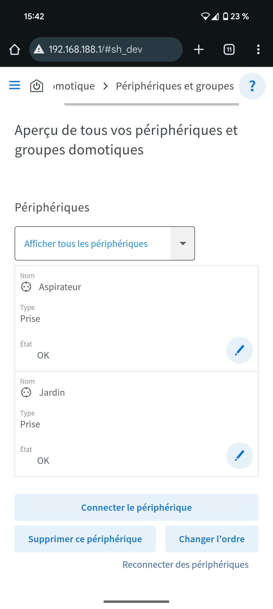Select the 'Afficher tous les périphériques' combo box

click(x=105, y=243)
